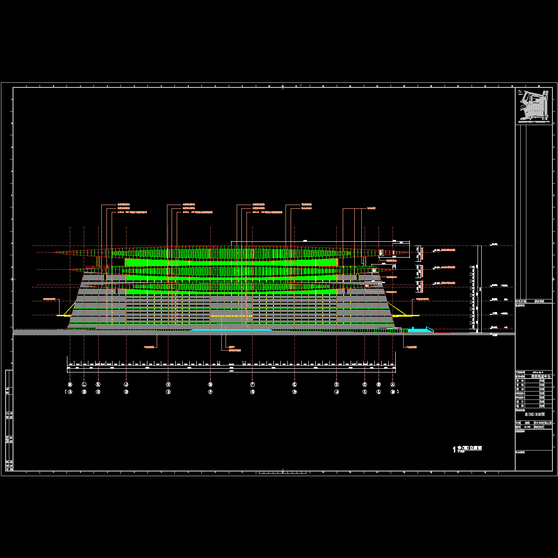Select grid axis bubble D in upper row
This screenshot has height=558, width=558.
tap(337, 385)
